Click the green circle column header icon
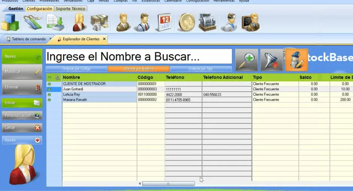Viewport: 353px width, 191px height. coord(50,77)
